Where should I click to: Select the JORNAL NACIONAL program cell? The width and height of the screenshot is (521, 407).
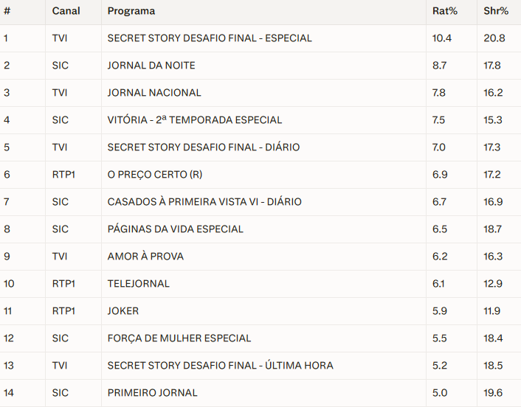click(x=154, y=93)
